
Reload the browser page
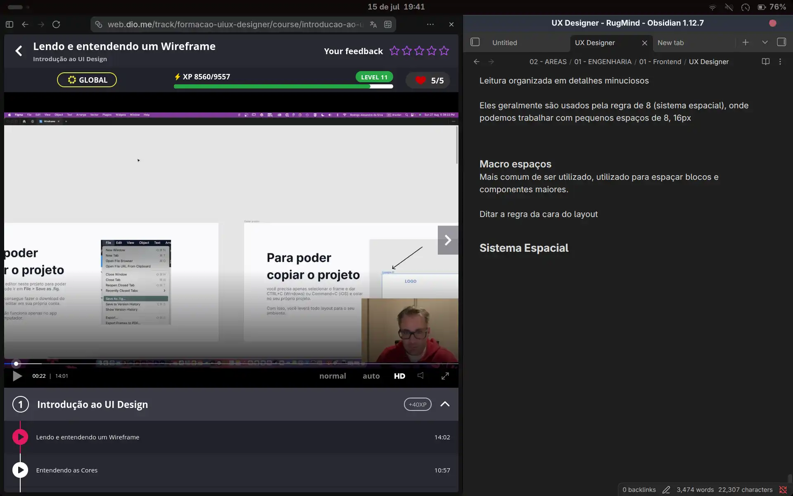56,24
